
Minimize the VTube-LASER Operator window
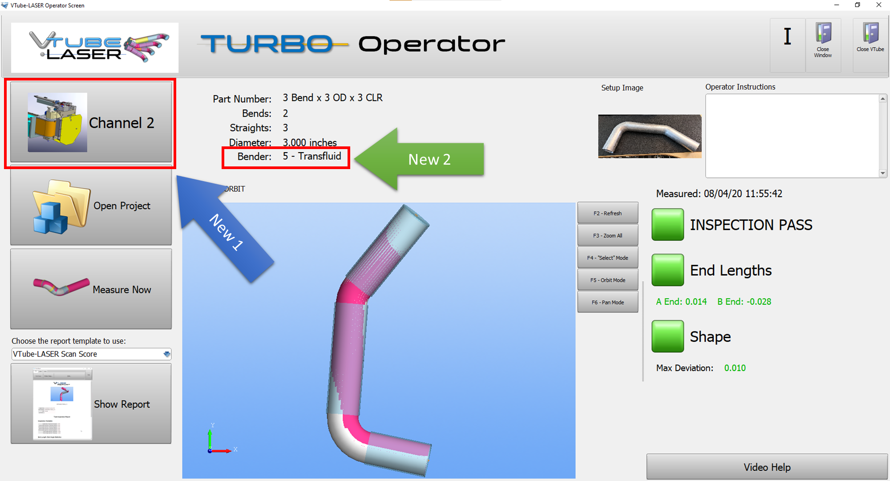click(837, 5)
